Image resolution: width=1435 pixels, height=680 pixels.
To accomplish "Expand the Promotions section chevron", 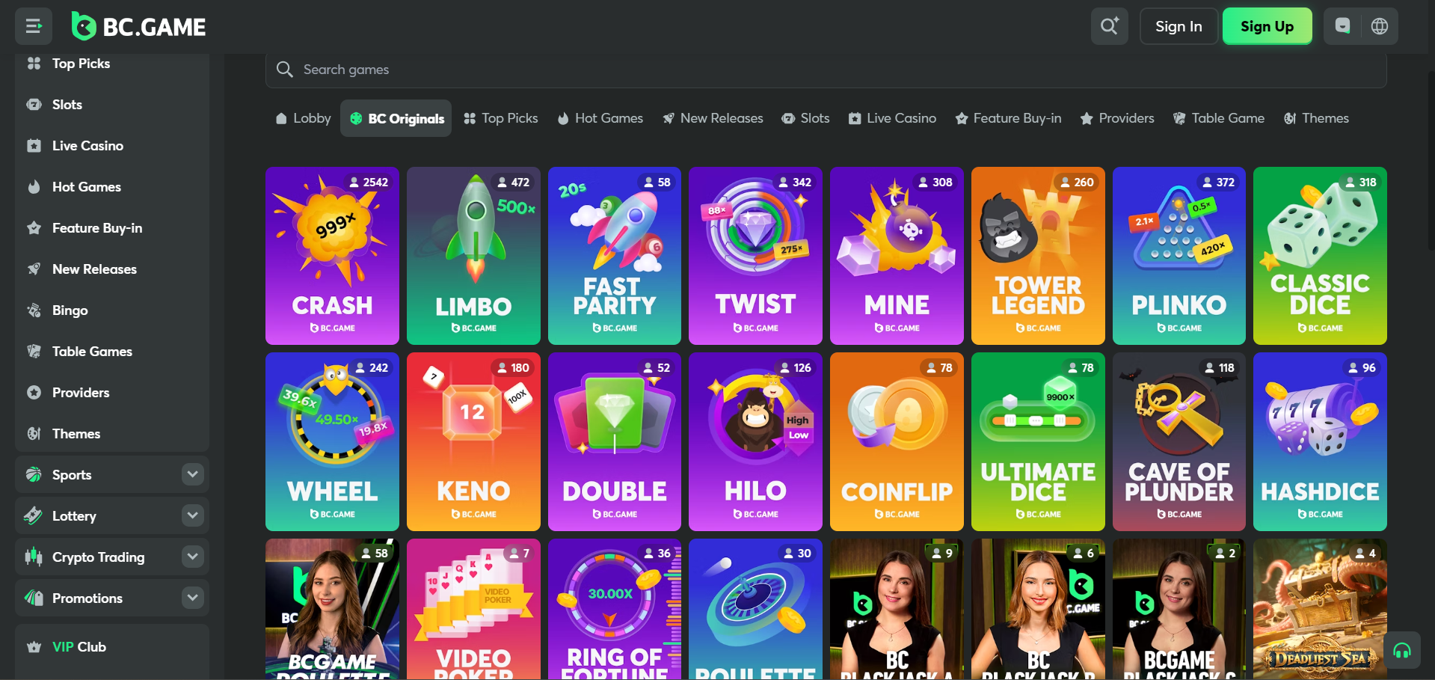I will pyautogui.click(x=192, y=598).
